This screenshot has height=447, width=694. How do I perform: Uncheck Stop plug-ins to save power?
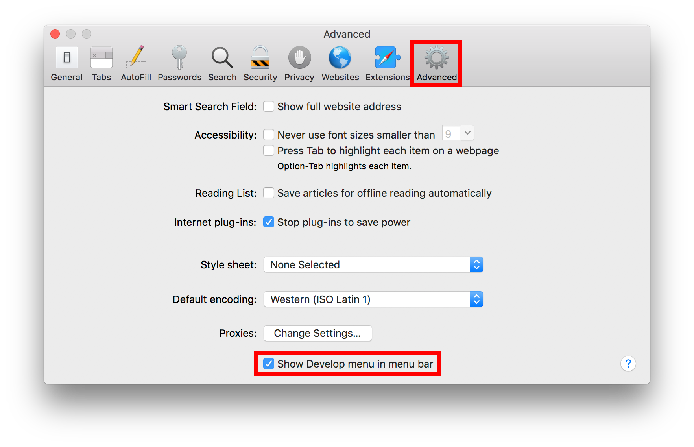[269, 222]
